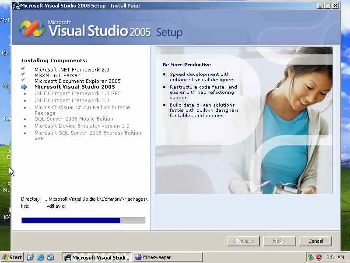
Task: Click the data-driven solutions bullet text
Action: tap(204, 110)
